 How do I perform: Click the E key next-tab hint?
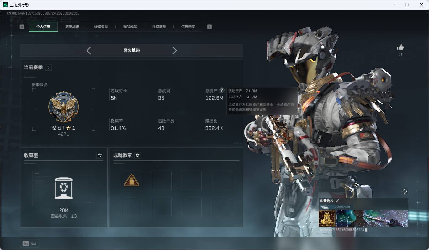point(209,27)
